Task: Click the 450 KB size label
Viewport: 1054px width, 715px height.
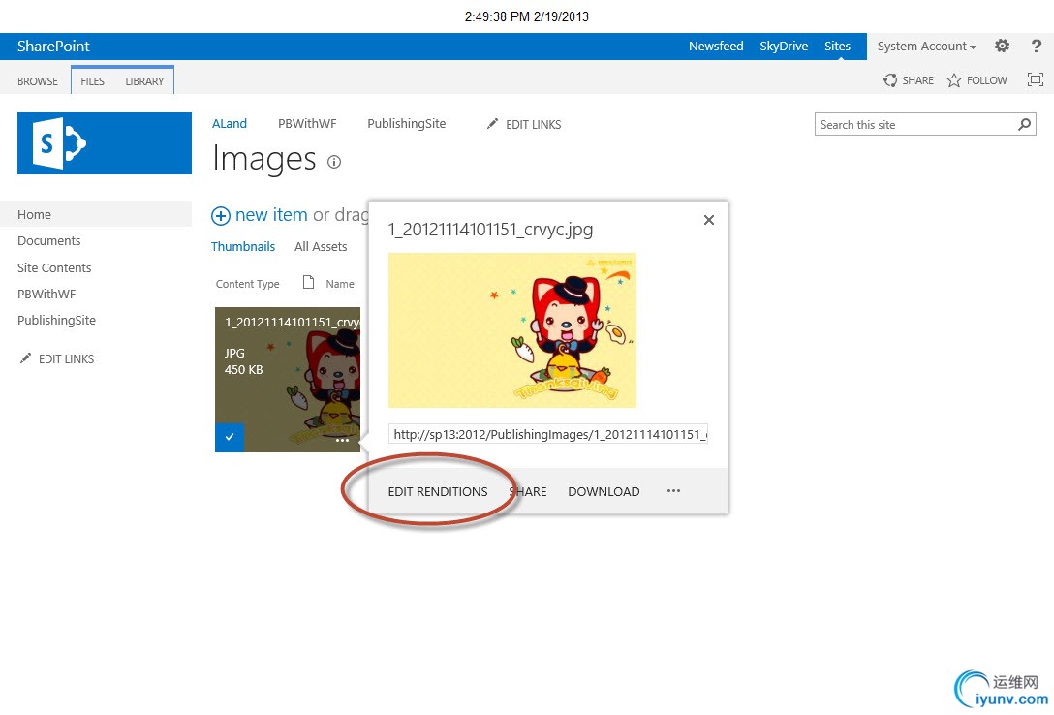Action: click(x=243, y=369)
